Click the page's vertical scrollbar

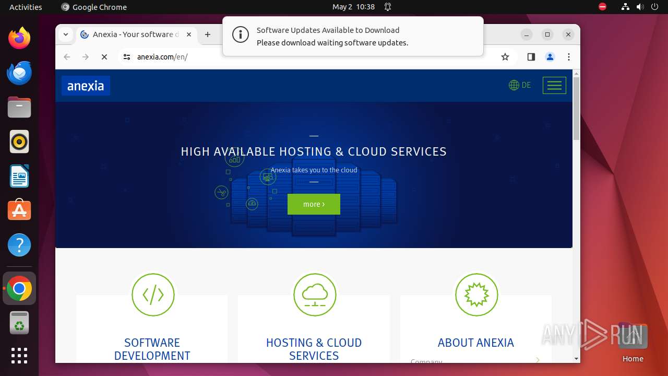tap(576, 109)
